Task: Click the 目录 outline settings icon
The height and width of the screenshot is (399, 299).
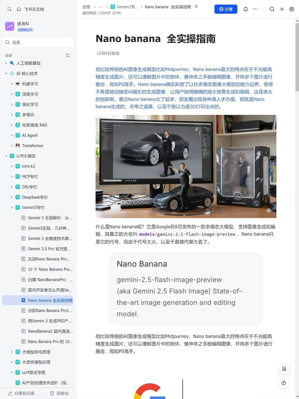Action: click(68, 55)
